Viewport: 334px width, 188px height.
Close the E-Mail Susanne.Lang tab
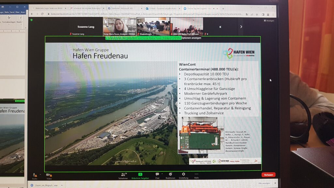coord(179,9)
